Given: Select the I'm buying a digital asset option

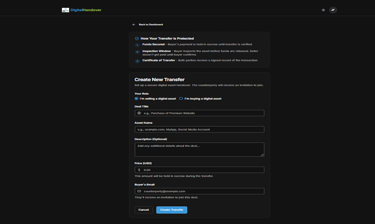Looking at the screenshot, I should tap(181, 98).
